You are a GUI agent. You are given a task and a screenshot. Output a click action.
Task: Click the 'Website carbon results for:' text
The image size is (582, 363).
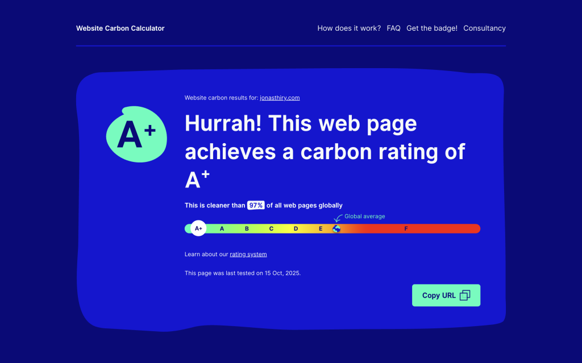(221, 98)
